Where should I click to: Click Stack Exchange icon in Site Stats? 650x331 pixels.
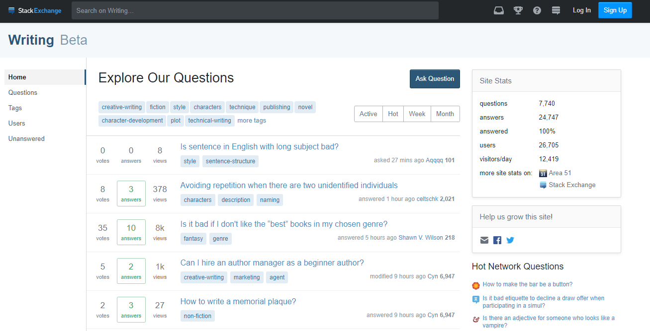point(543,185)
